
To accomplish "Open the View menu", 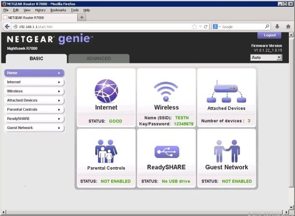I will pyautogui.click(x=27, y=10).
